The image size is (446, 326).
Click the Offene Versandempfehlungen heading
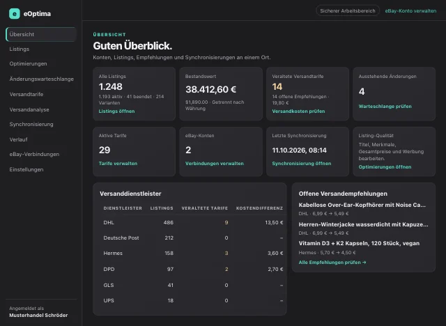point(343,194)
